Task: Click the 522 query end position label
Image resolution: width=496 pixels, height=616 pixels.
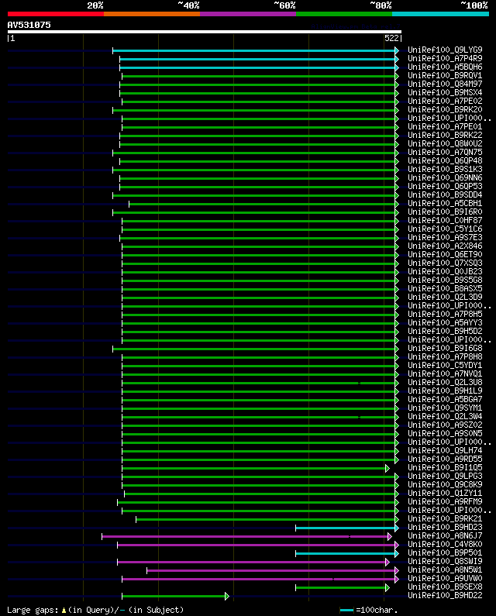Action: [x=391, y=38]
